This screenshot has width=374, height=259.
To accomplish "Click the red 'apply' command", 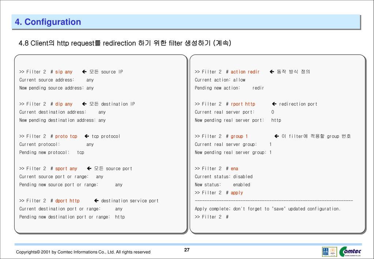I will [x=237, y=193].
